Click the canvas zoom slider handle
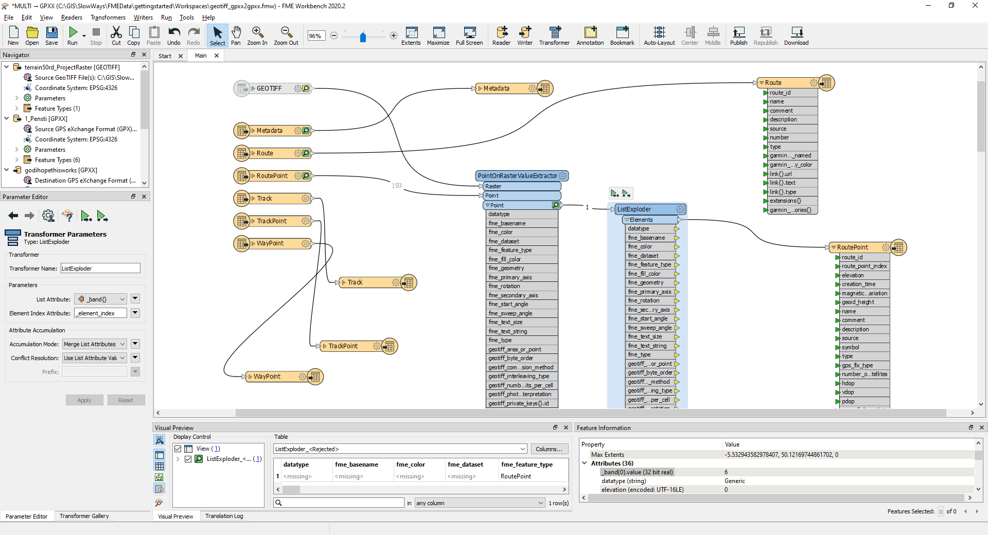This screenshot has height=535, width=988. pyautogui.click(x=363, y=37)
